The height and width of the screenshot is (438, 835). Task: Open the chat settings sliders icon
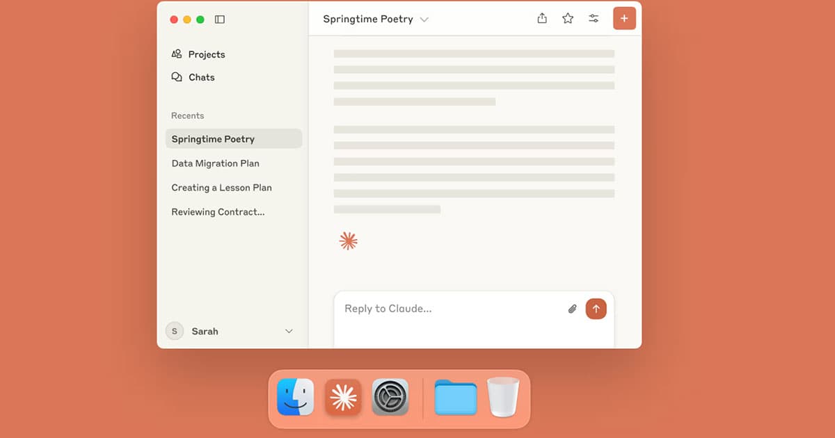coord(594,19)
